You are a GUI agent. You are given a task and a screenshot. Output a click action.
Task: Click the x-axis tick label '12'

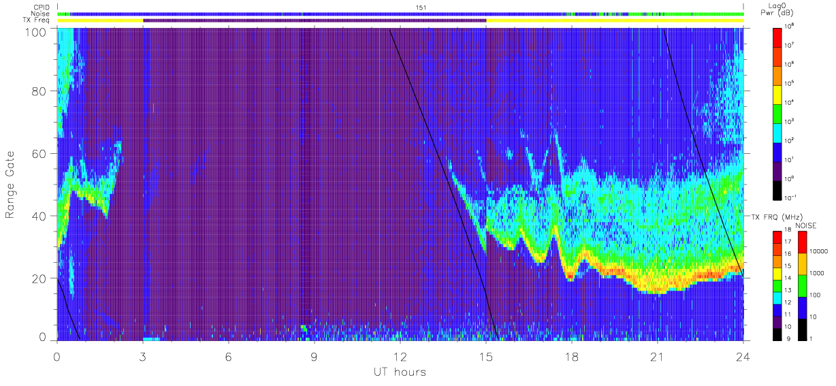[400, 357]
